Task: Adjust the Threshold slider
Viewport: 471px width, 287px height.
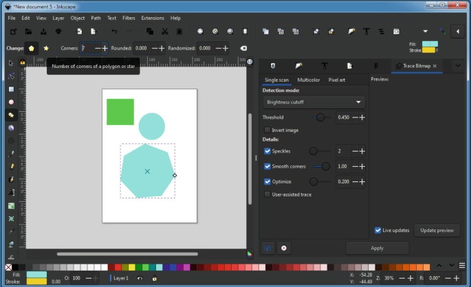Action: [320, 117]
